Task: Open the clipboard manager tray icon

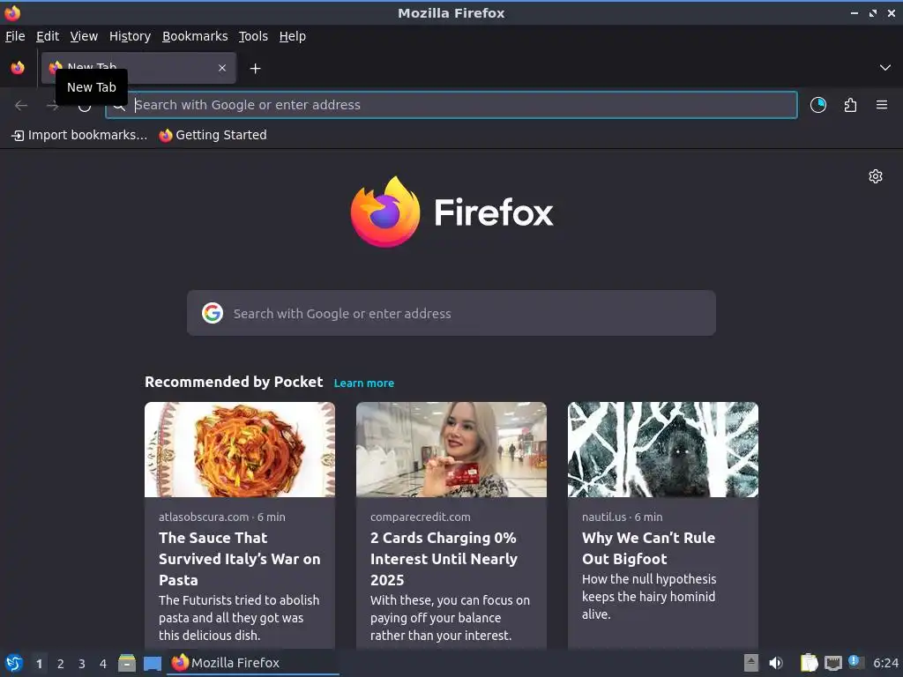Action: point(810,663)
